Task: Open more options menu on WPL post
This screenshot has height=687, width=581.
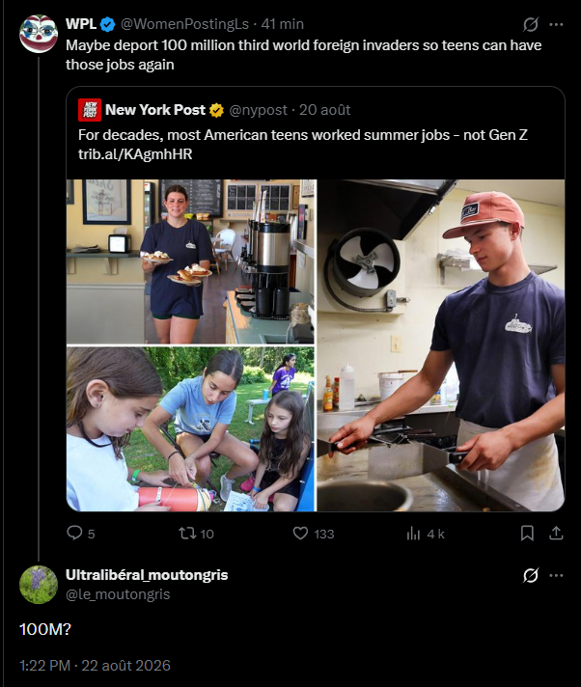Action: coord(556,24)
